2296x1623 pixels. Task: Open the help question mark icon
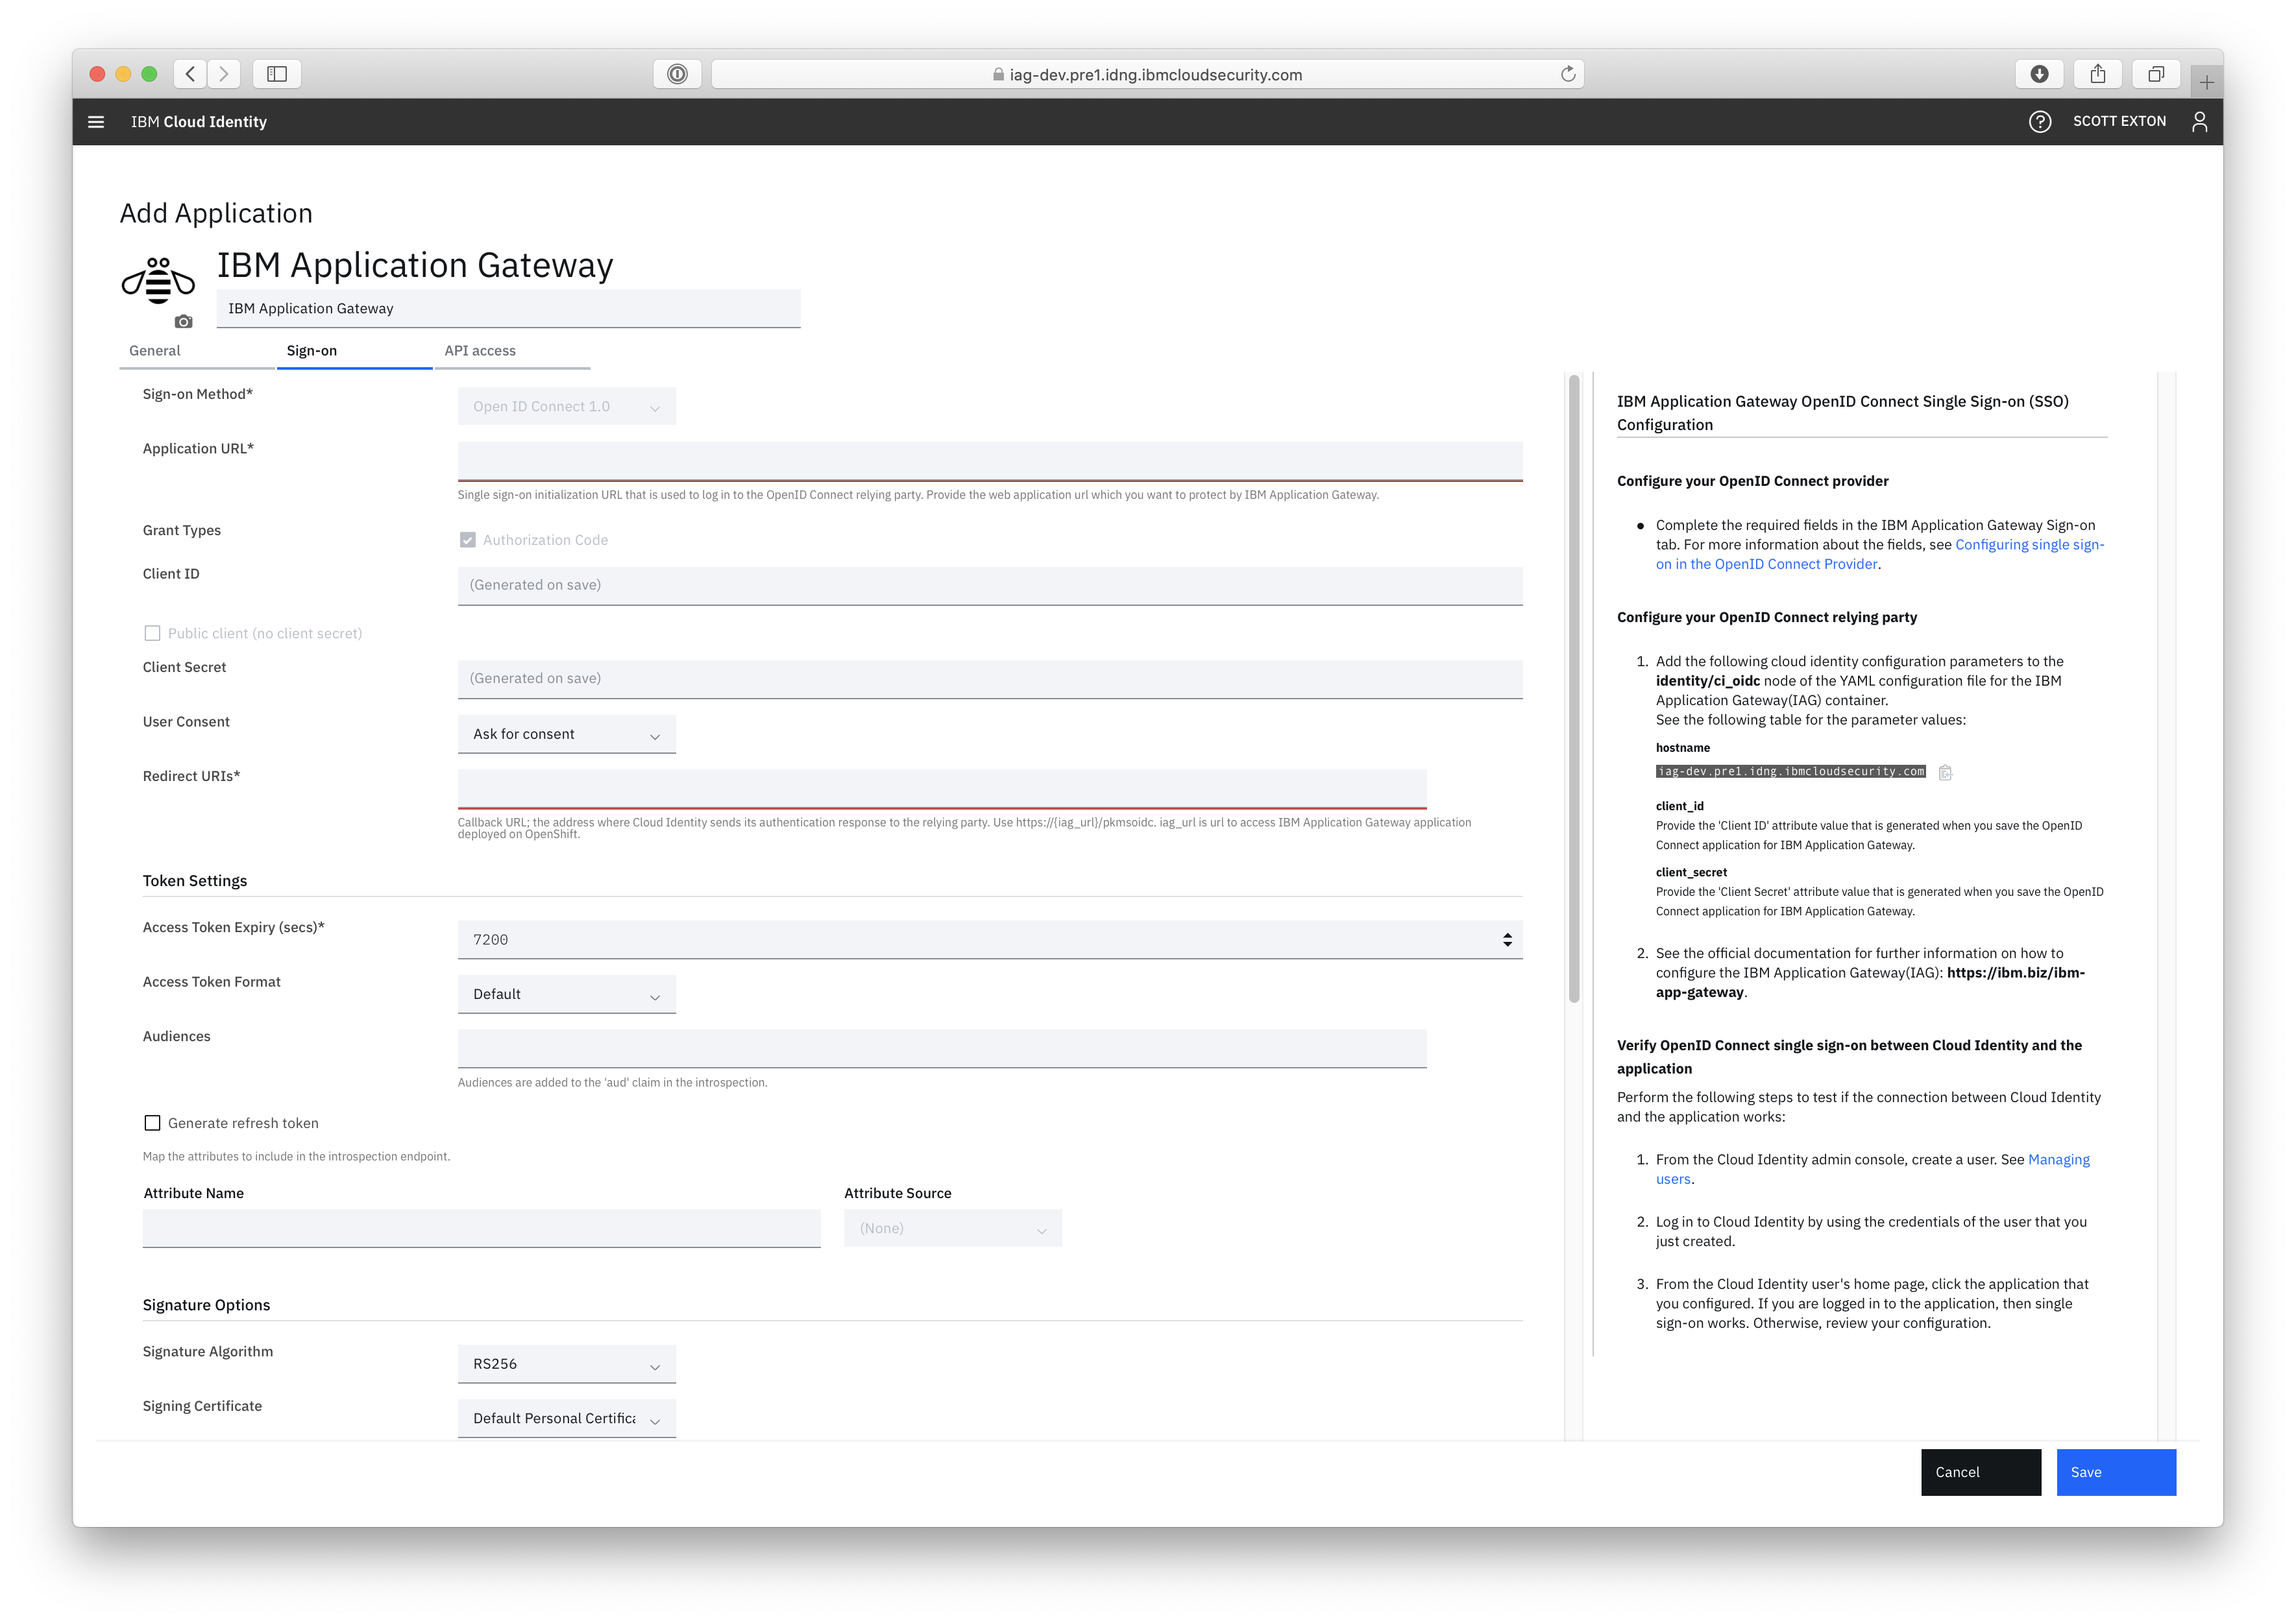pos(2040,121)
